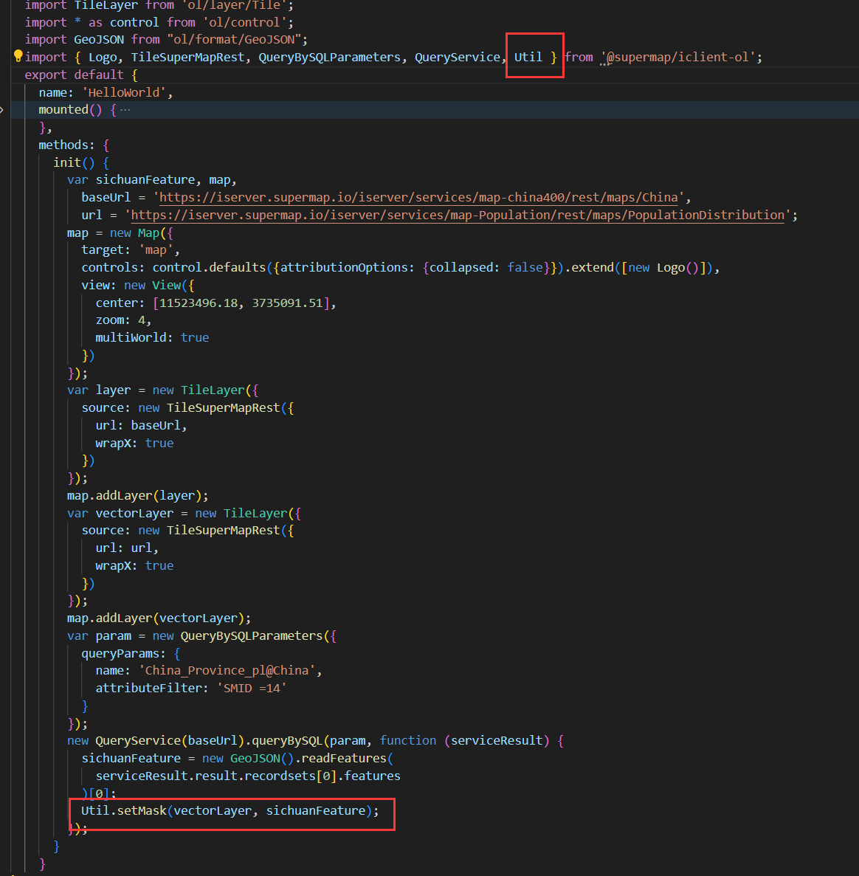Viewport: 859px width, 876px height.
Task: Click 'serviceResult' callback parameter
Action: (x=497, y=741)
